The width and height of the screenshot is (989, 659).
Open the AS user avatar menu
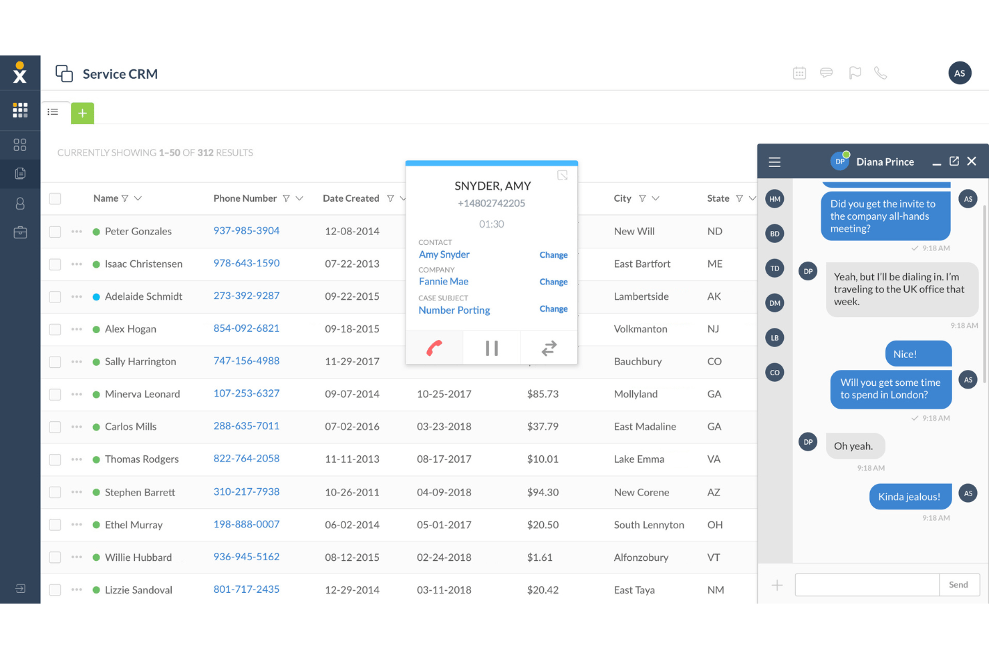(x=960, y=73)
